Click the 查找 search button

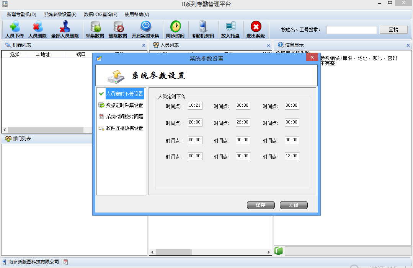(x=393, y=30)
